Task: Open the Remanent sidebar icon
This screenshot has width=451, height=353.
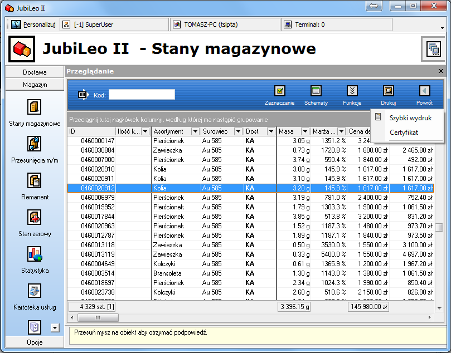Action: [34, 180]
